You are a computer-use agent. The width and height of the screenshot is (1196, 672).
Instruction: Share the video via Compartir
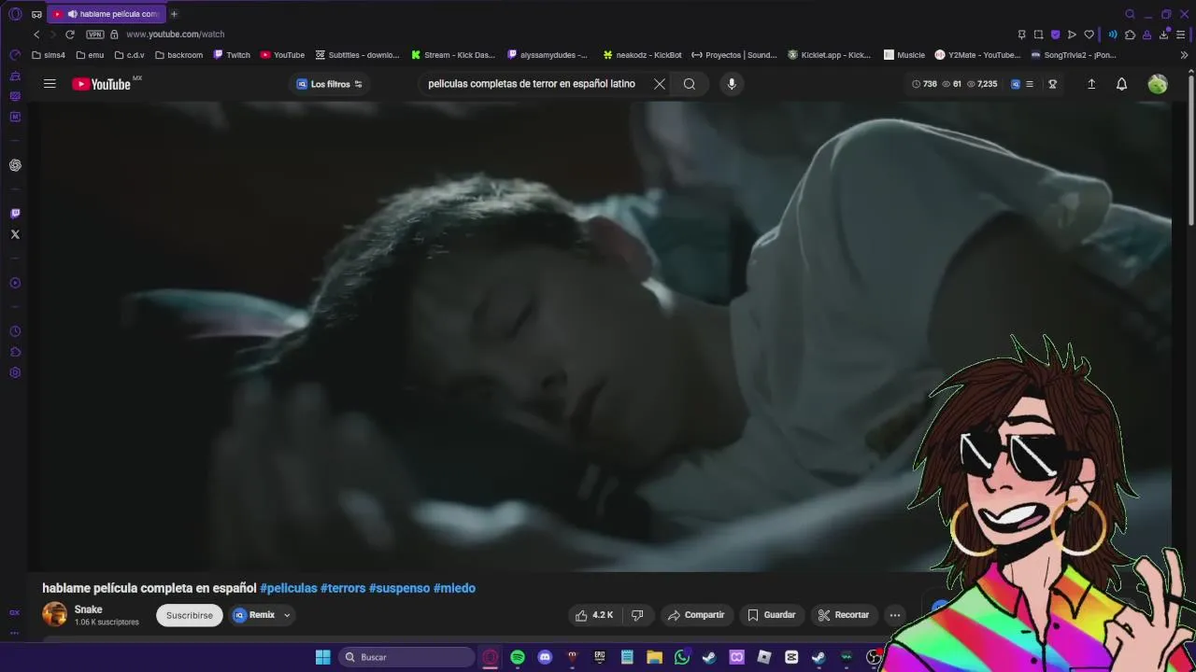point(696,615)
